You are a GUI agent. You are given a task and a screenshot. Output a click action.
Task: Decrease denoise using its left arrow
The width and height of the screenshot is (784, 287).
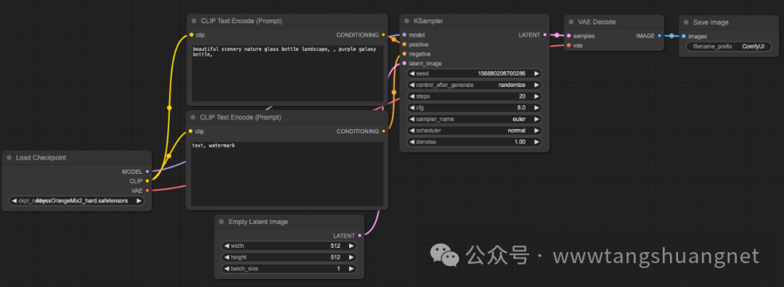412,142
